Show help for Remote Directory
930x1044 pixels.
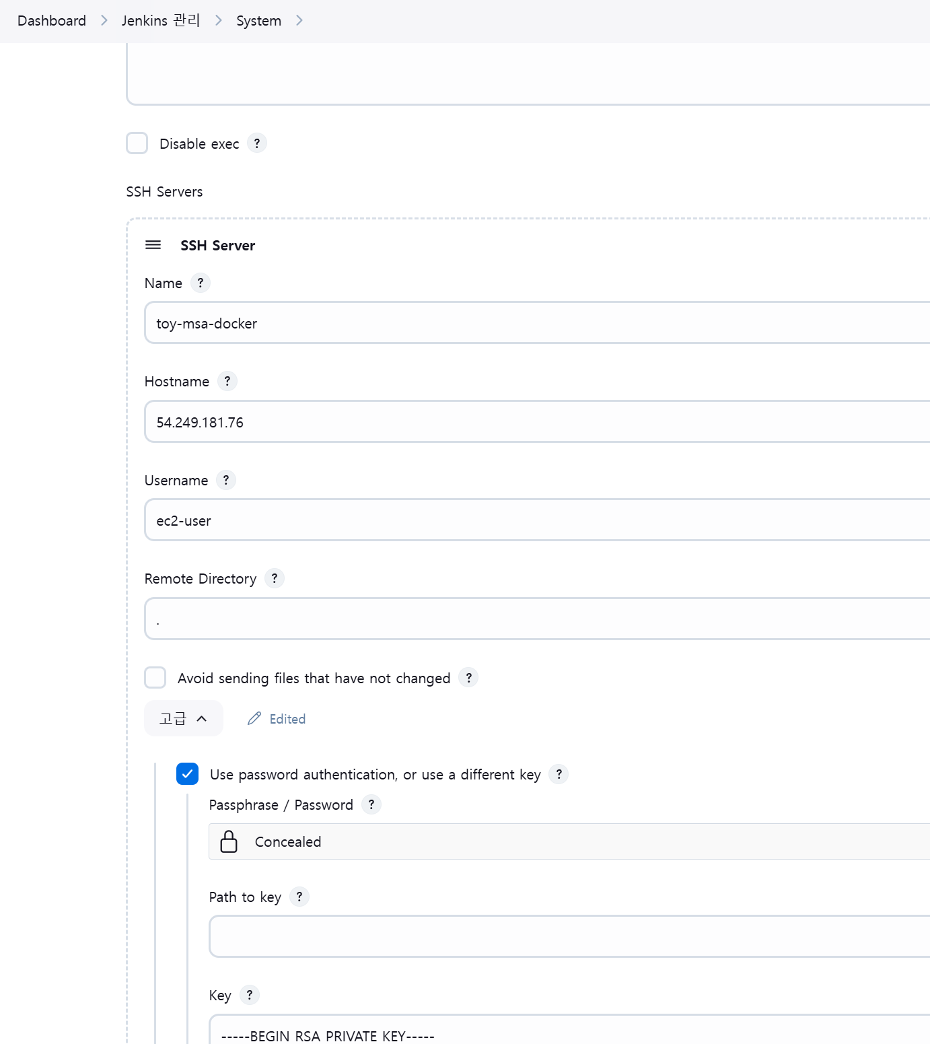pyautogui.click(x=274, y=579)
